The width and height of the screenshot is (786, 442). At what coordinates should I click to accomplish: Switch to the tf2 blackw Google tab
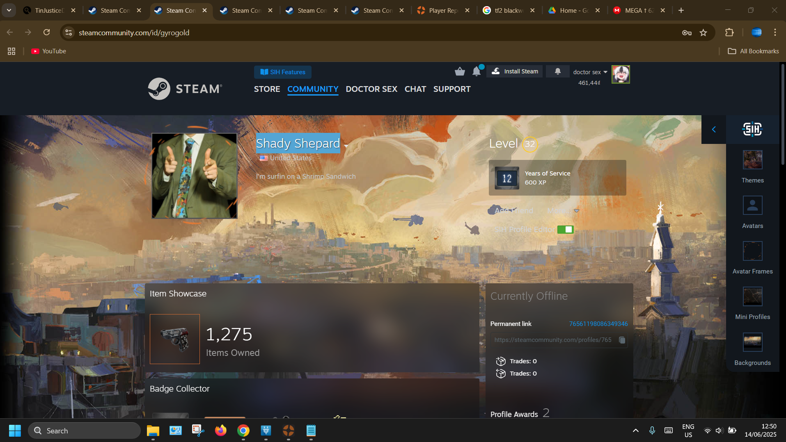click(509, 11)
